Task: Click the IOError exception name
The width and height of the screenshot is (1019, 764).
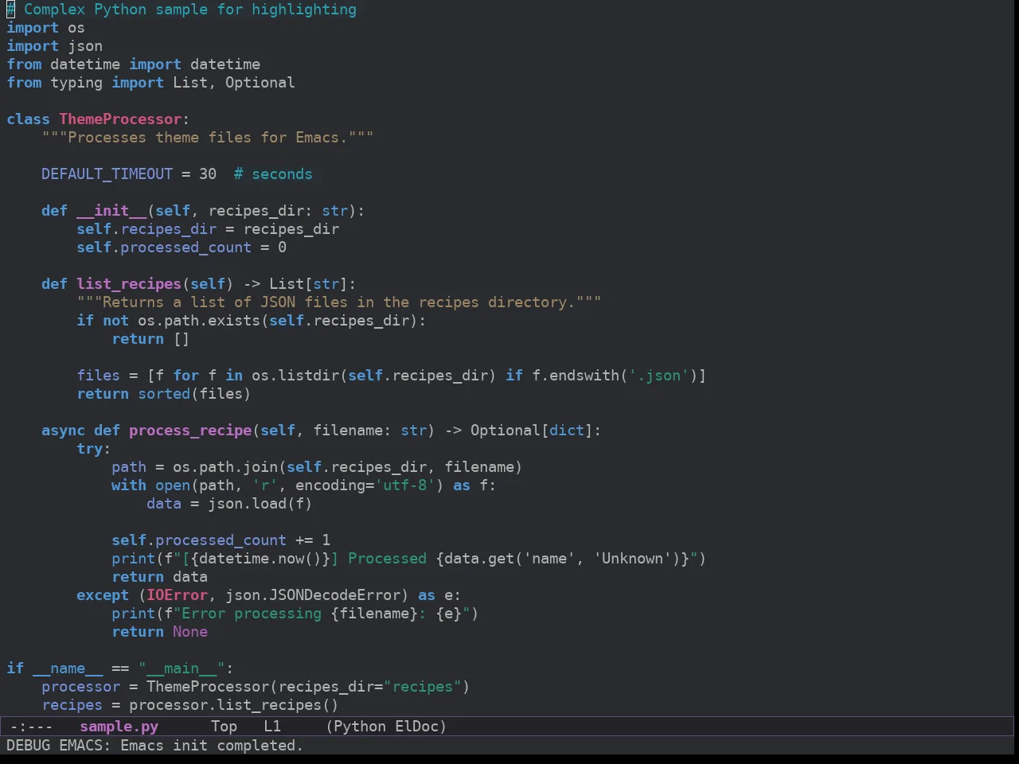Action: click(177, 595)
